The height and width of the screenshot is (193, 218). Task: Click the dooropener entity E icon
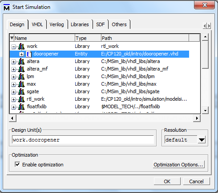[x=29, y=54]
